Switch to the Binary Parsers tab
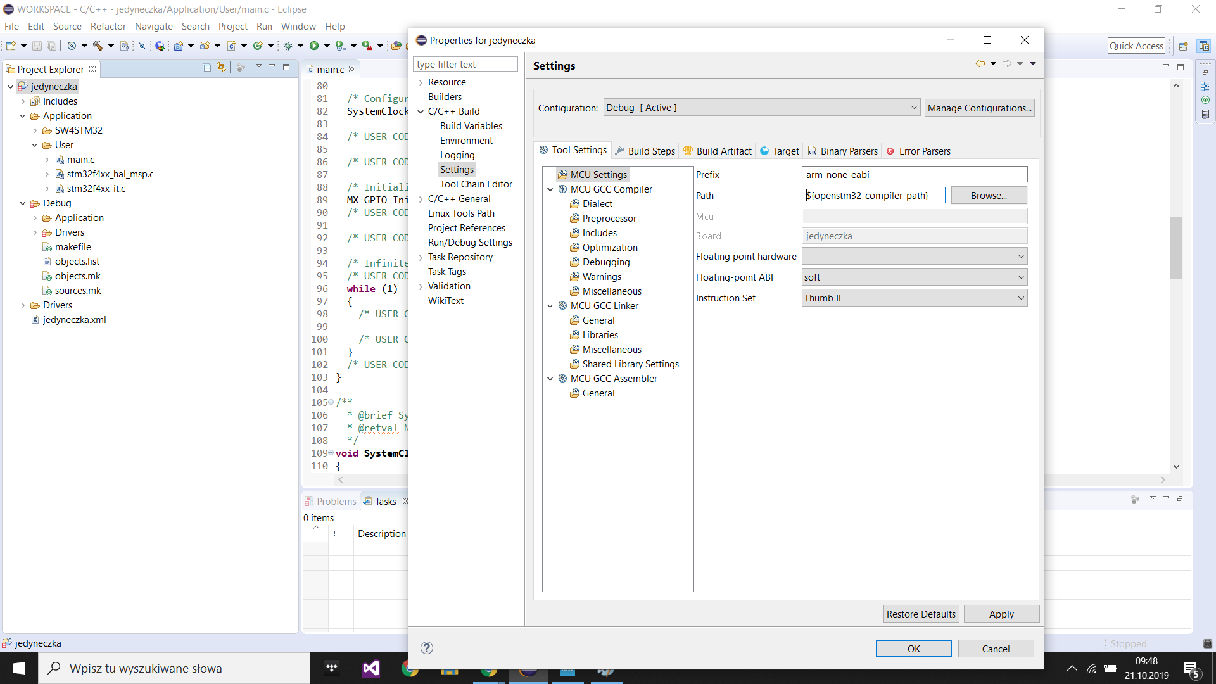 point(842,151)
